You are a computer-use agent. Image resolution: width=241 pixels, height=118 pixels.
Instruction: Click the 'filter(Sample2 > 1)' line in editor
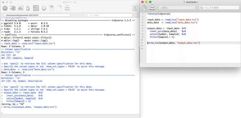click(x=162, y=37)
